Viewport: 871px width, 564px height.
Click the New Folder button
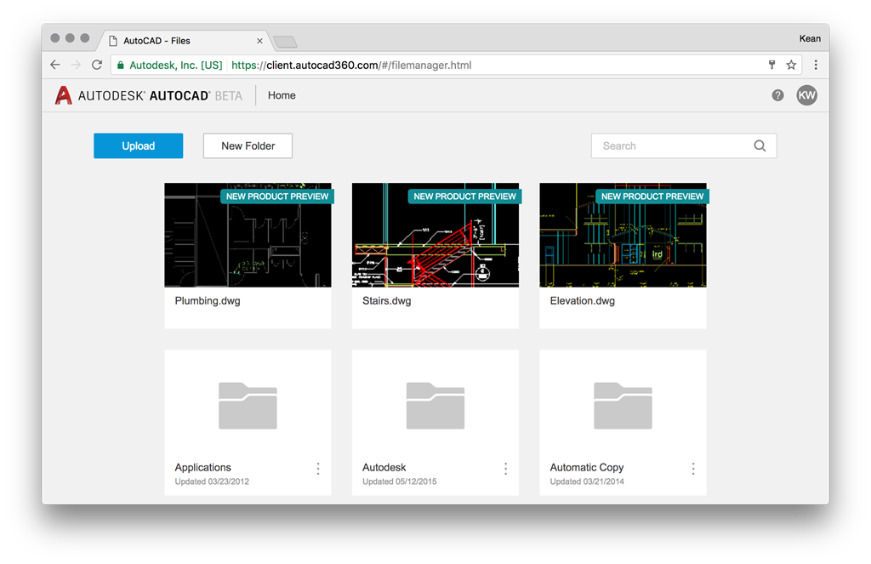click(248, 145)
